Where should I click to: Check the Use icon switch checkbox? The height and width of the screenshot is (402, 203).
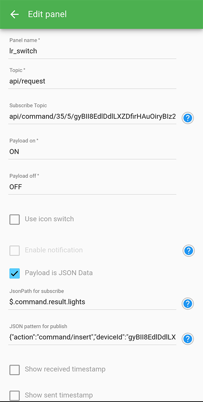[14, 220]
